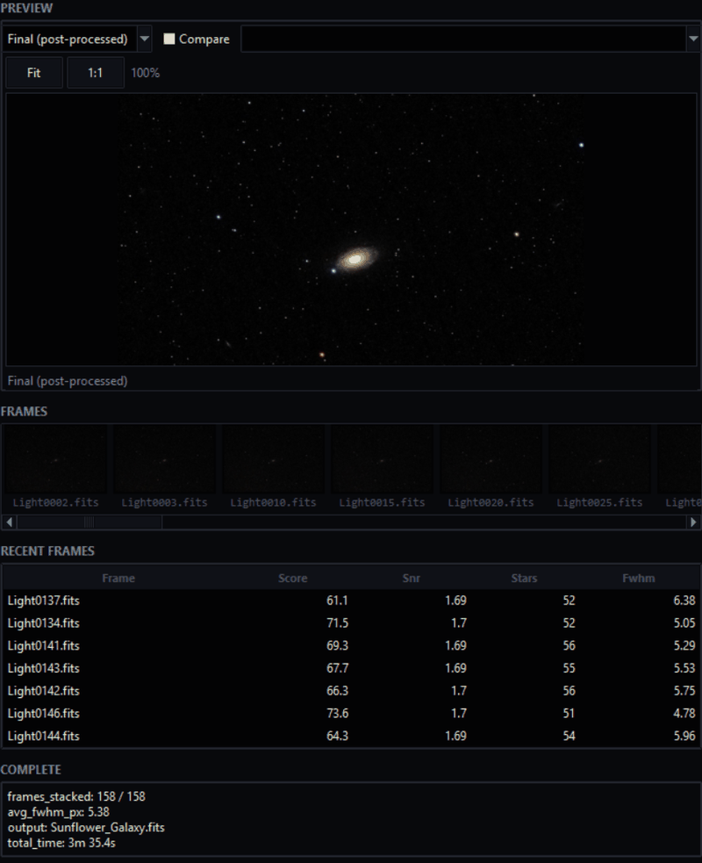Select the Light0142.fits row

coord(351,691)
